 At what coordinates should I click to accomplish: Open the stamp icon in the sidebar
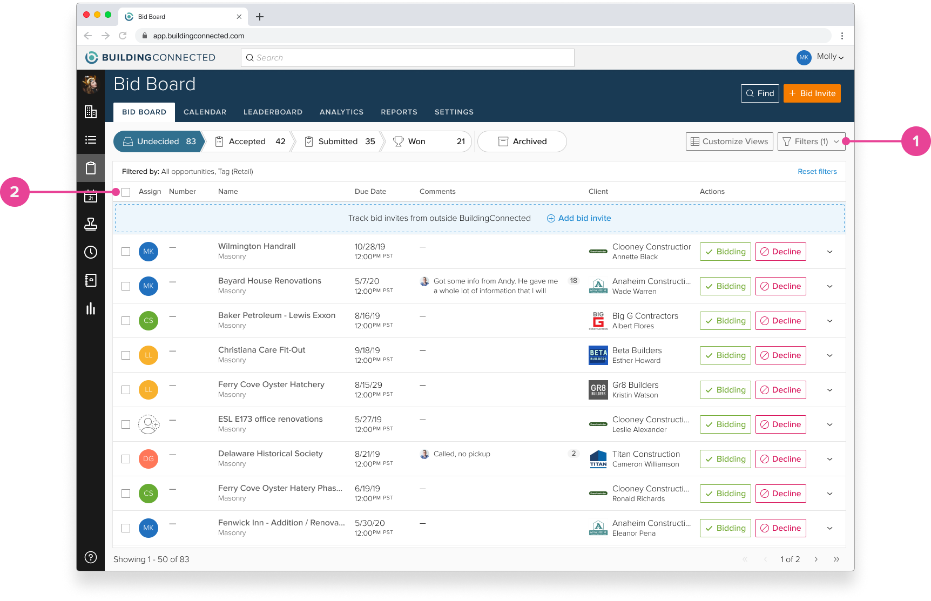tap(91, 224)
